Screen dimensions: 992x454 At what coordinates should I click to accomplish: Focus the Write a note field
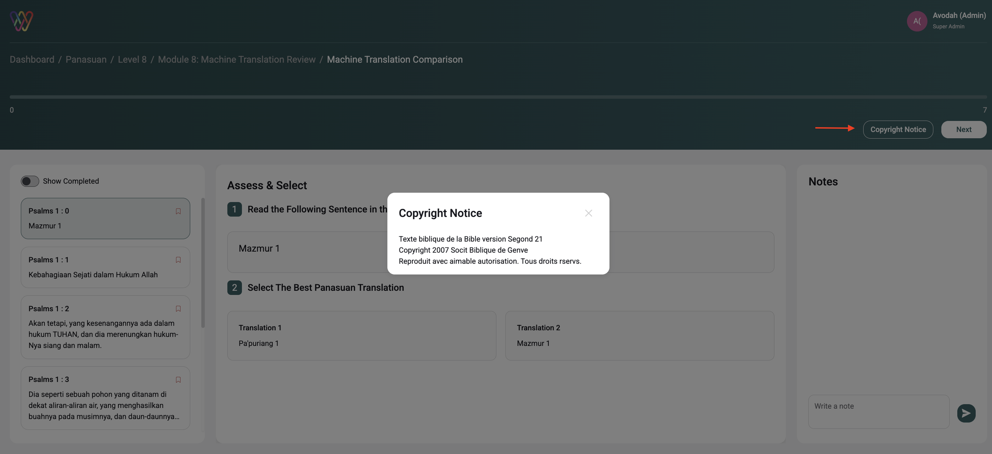click(878, 411)
